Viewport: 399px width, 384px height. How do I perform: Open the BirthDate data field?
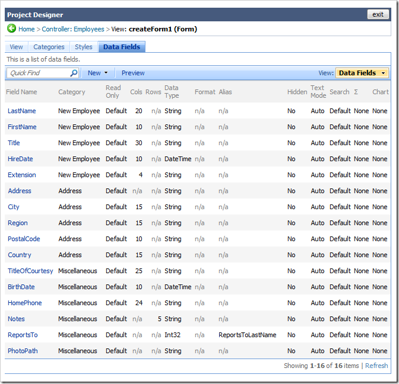pos(21,287)
